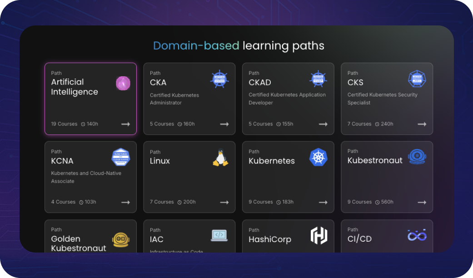The image size is (473, 278).
Task: Click the '4 Courses' text
Action: click(63, 202)
